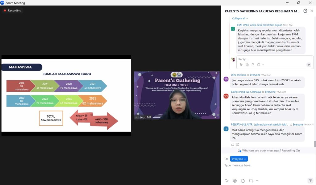Click screenshot icon in bottom message toolbar
316x185 pixels.
click(x=251, y=181)
